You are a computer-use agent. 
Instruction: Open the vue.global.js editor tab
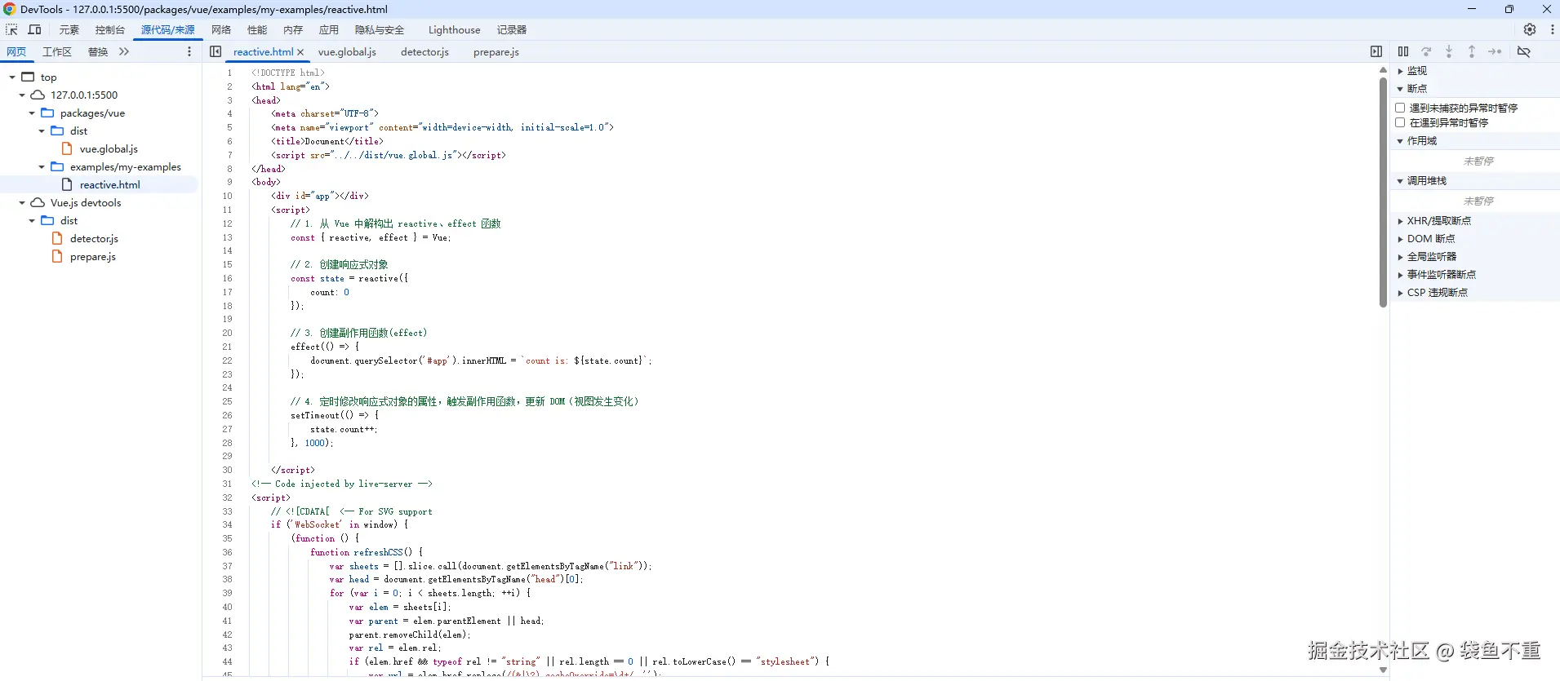(347, 51)
